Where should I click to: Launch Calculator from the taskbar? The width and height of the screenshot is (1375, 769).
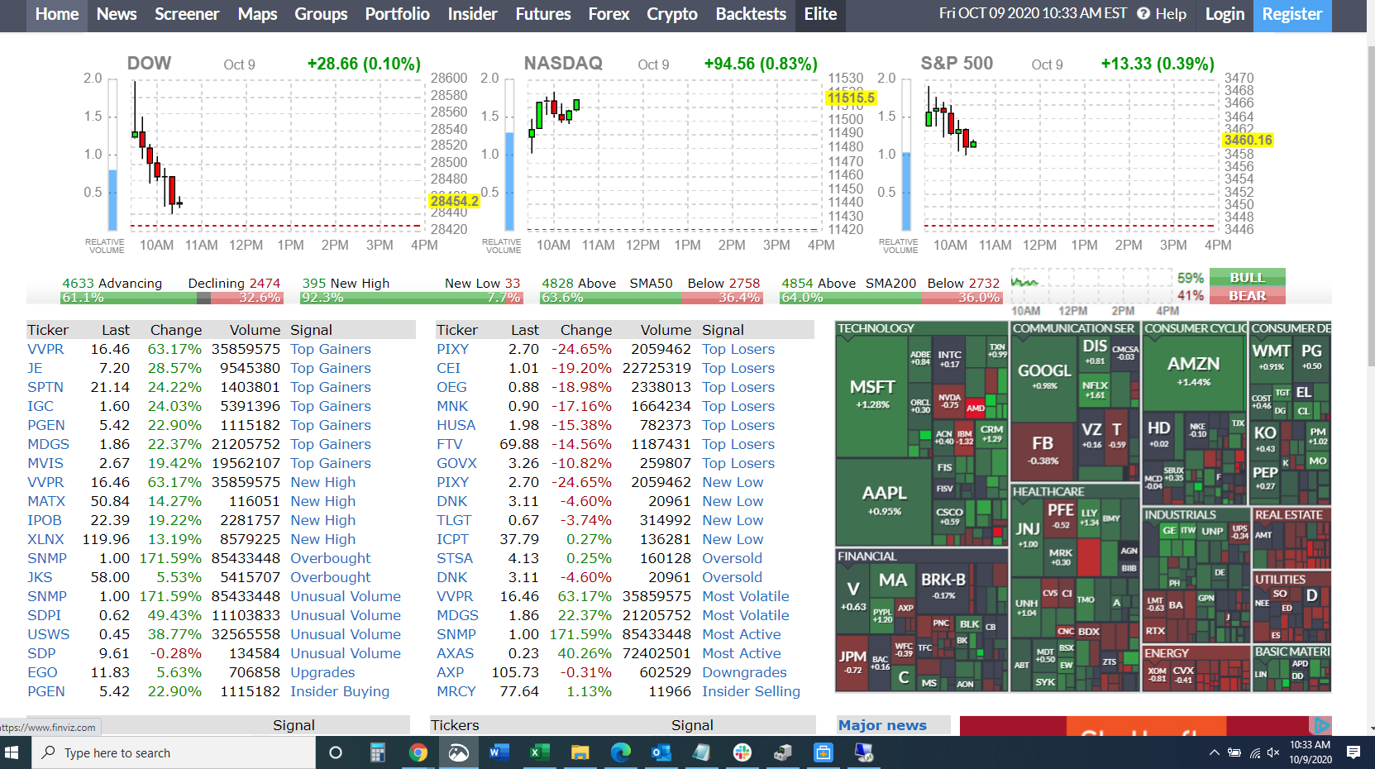tap(377, 752)
